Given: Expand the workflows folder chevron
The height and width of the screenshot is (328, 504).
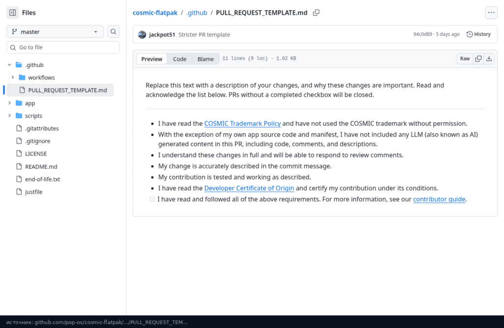Looking at the screenshot, I should pyautogui.click(x=12, y=77).
